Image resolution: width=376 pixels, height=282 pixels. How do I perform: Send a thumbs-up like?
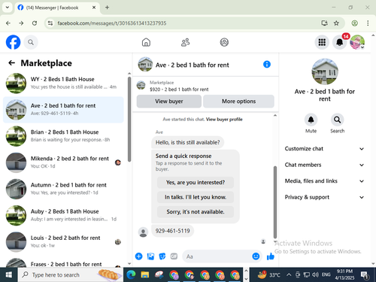click(x=271, y=256)
